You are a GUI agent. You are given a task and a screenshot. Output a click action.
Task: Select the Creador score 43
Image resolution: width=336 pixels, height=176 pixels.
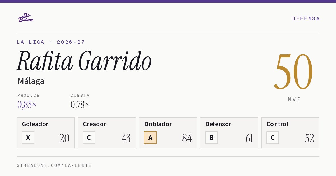pos(126,138)
